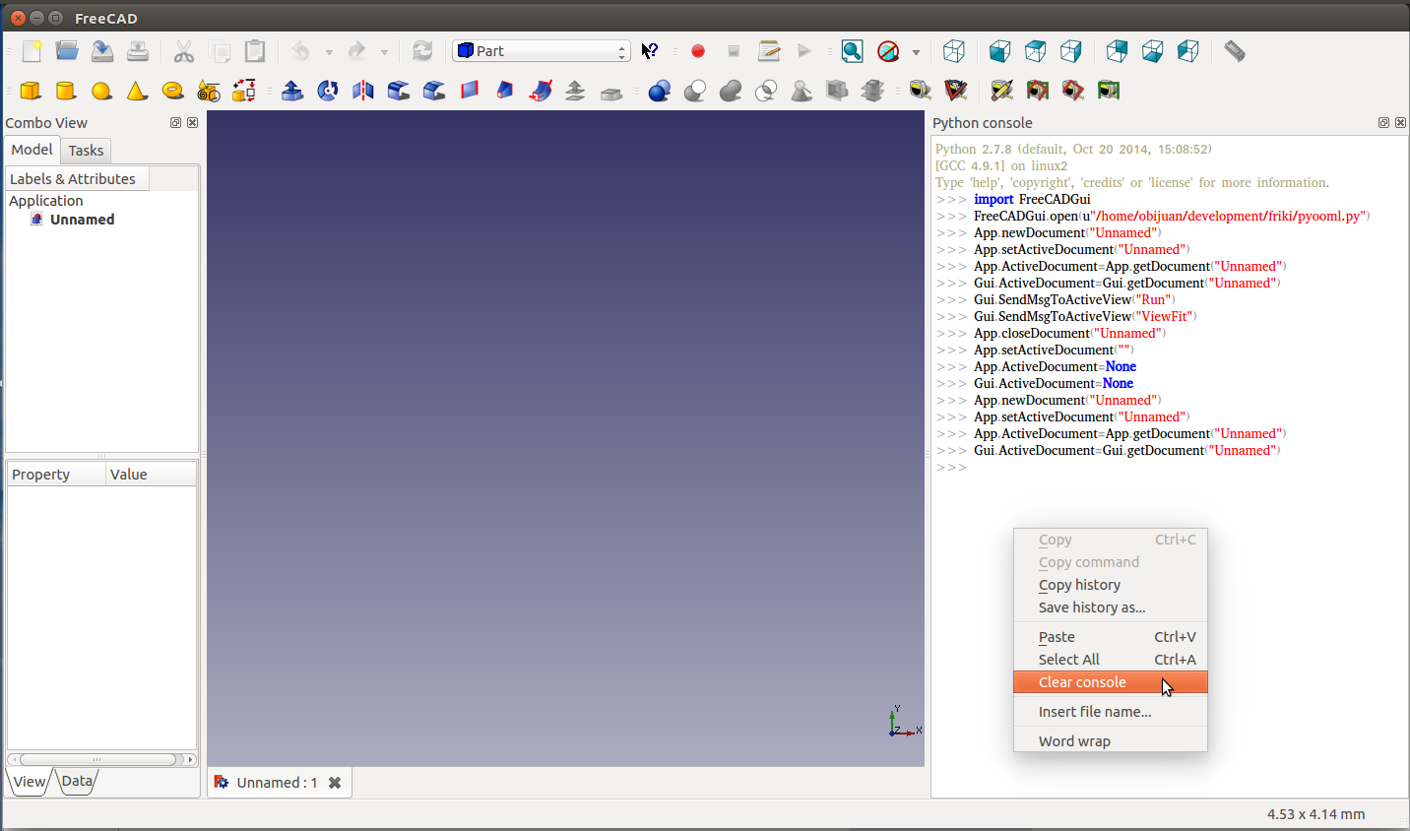Create a torus primitive solid

coord(172,91)
